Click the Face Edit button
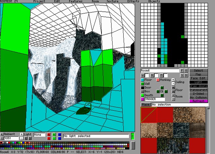 click(199, 78)
